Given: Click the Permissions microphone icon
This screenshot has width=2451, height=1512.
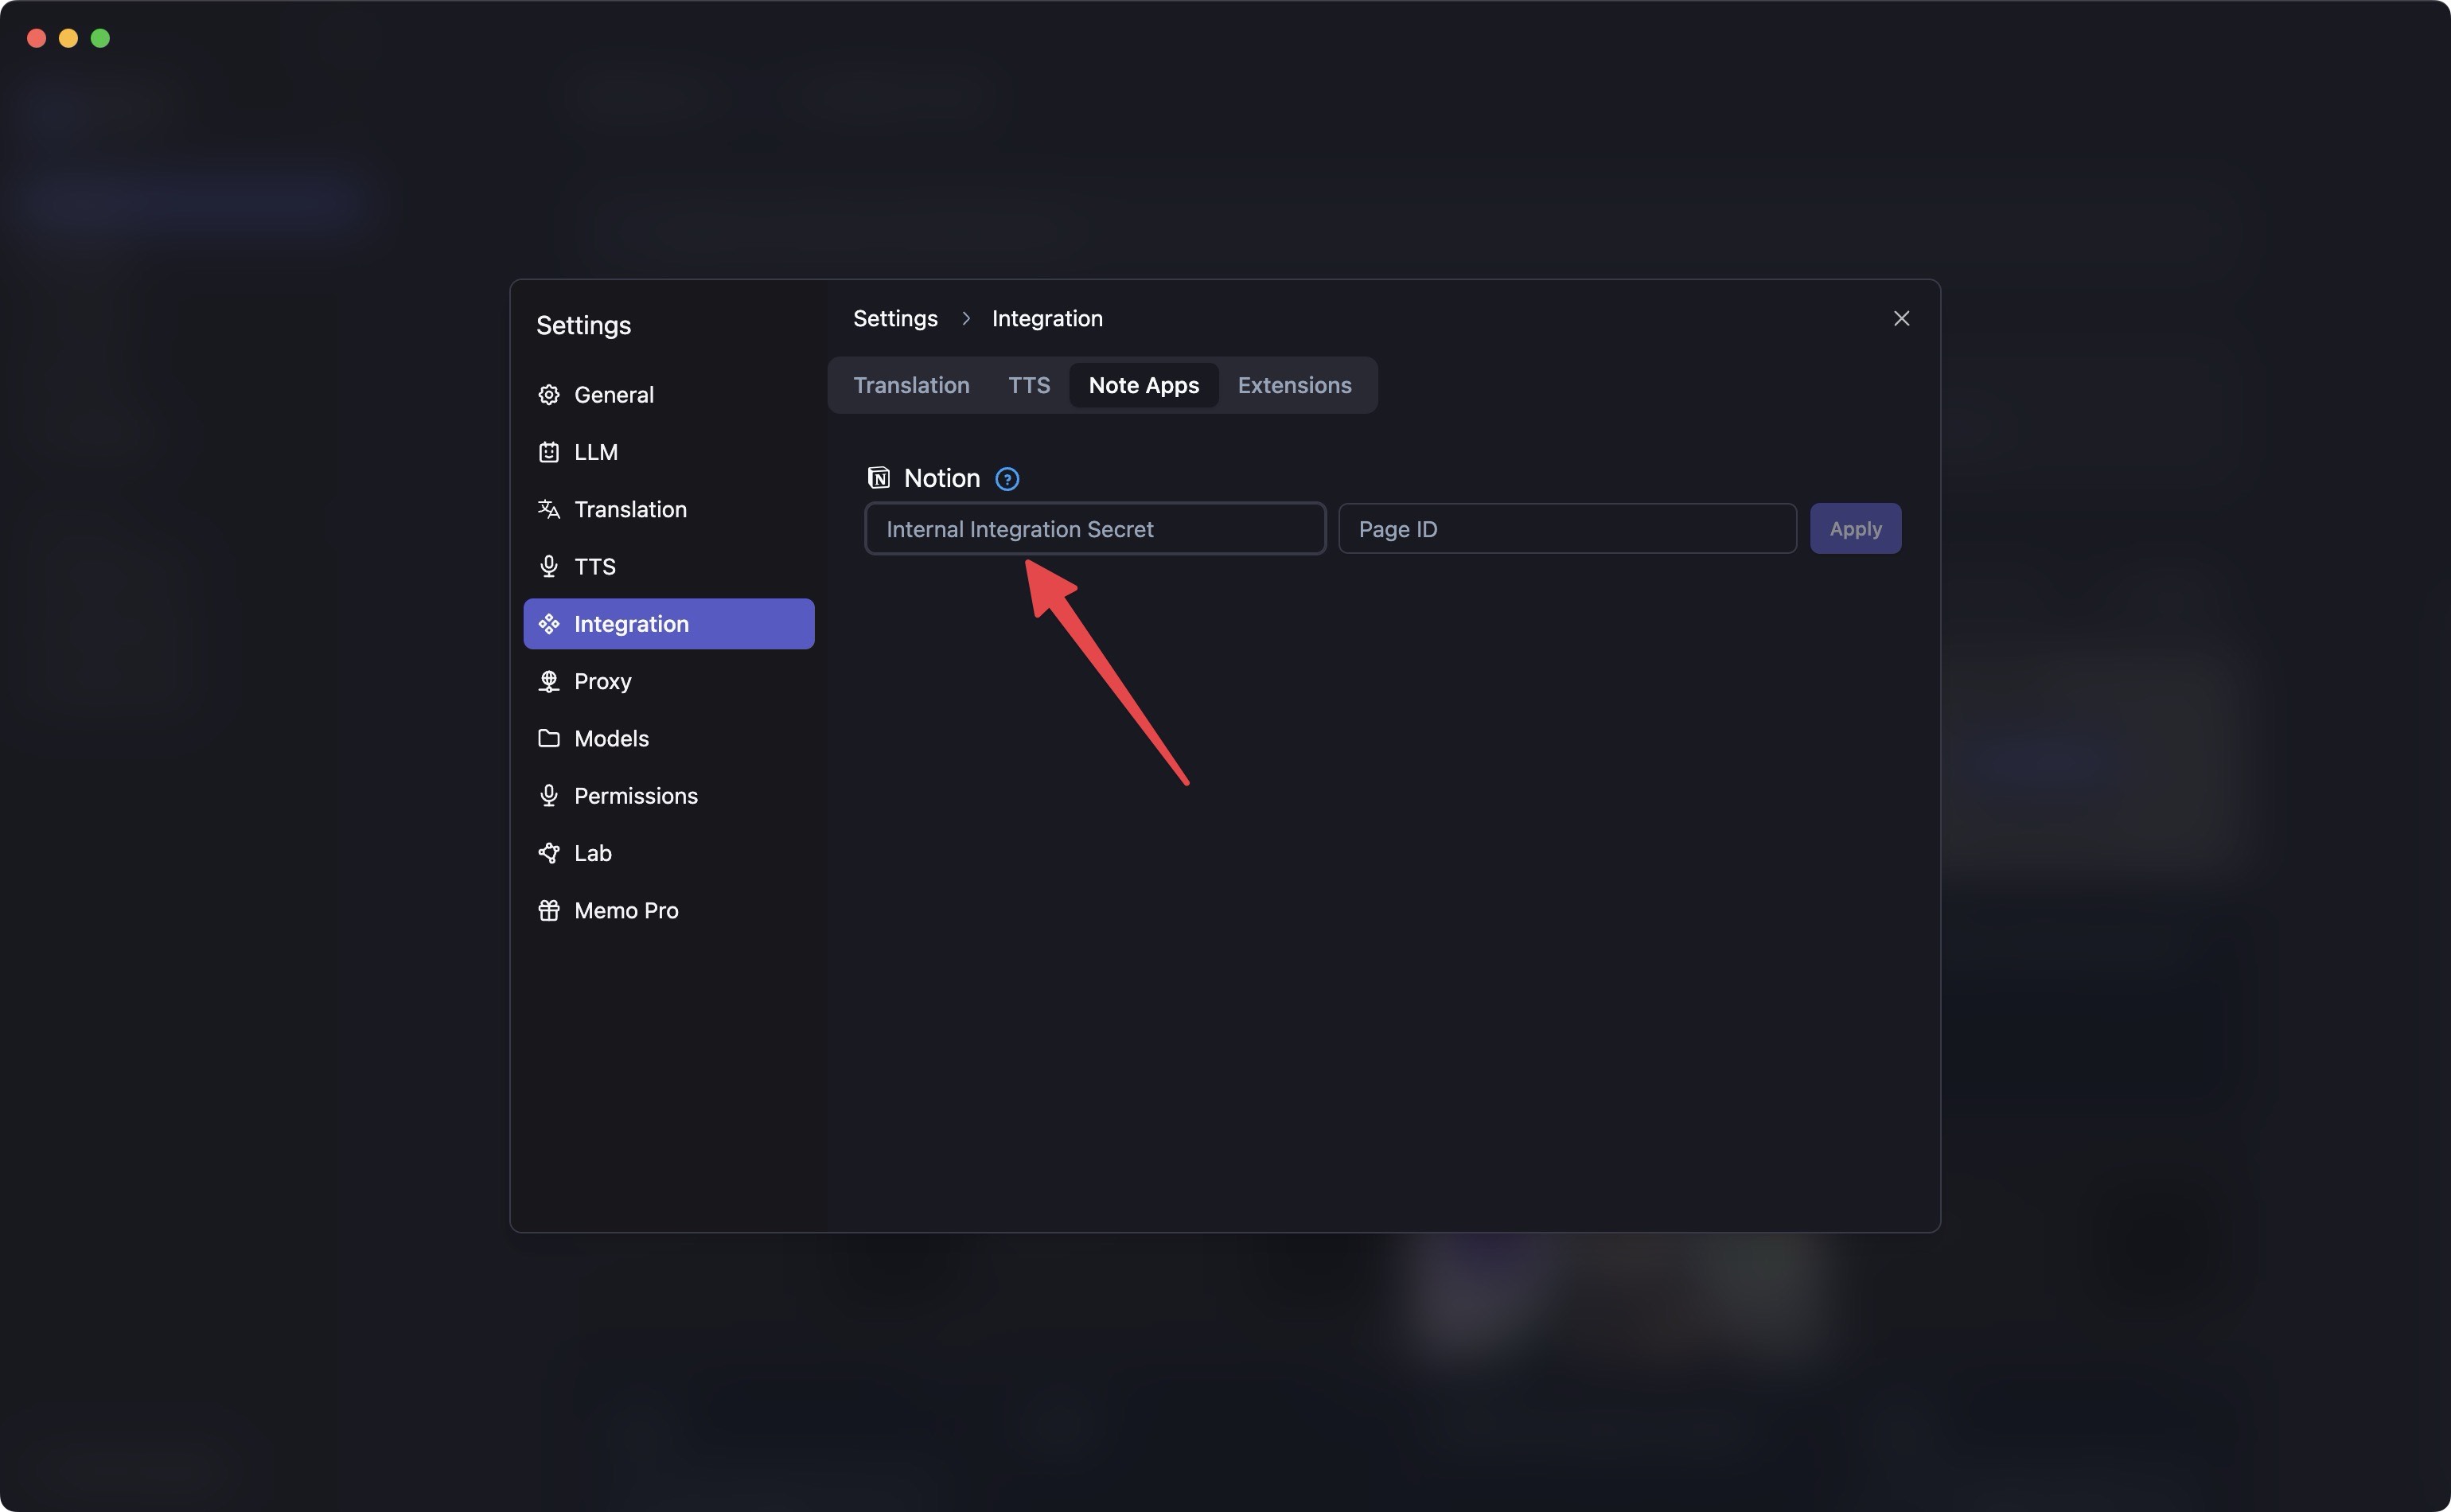Looking at the screenshot, I should (x=548, y=796).
